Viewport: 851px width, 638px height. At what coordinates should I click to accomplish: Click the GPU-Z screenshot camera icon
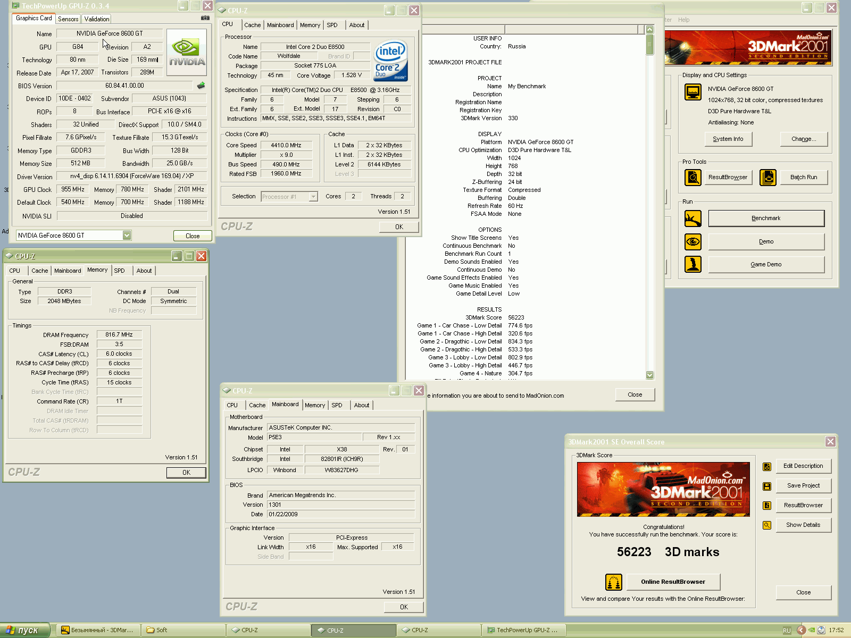pos(205,18)
